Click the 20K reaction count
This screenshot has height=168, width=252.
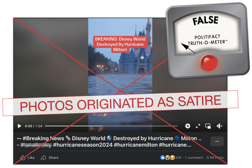pyautogui.click(x=178, y=157)
